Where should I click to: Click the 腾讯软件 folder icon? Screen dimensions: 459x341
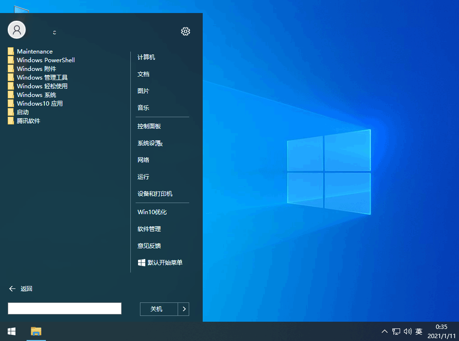[x=11, y=121]
